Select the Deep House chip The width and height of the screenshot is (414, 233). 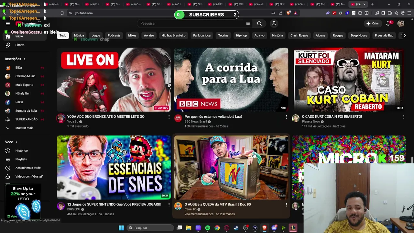[359, 35]
